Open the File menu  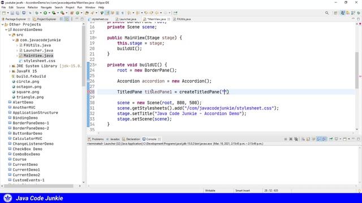pos(3,7)
